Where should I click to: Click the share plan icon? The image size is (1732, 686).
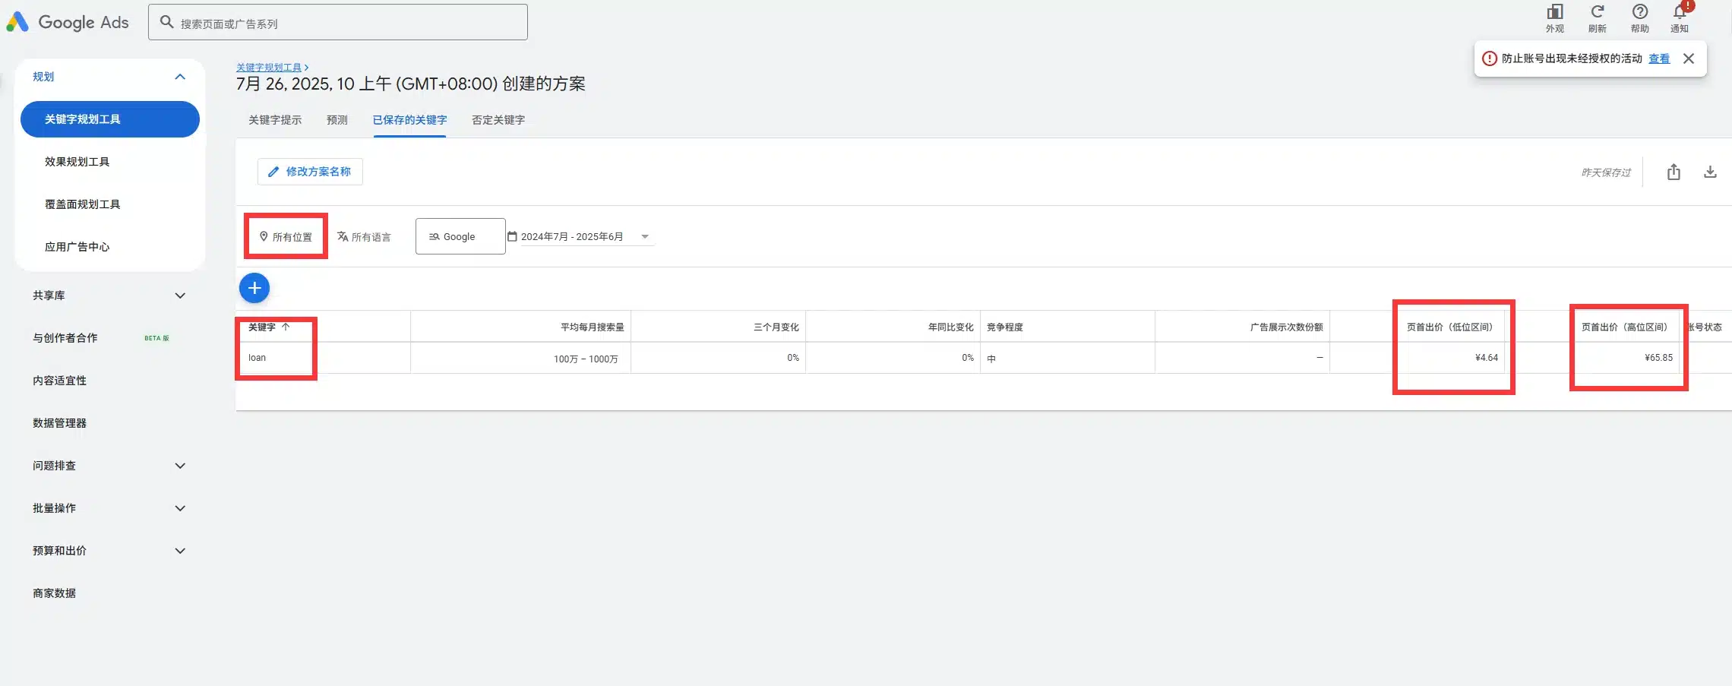[x=1674, y=172]
